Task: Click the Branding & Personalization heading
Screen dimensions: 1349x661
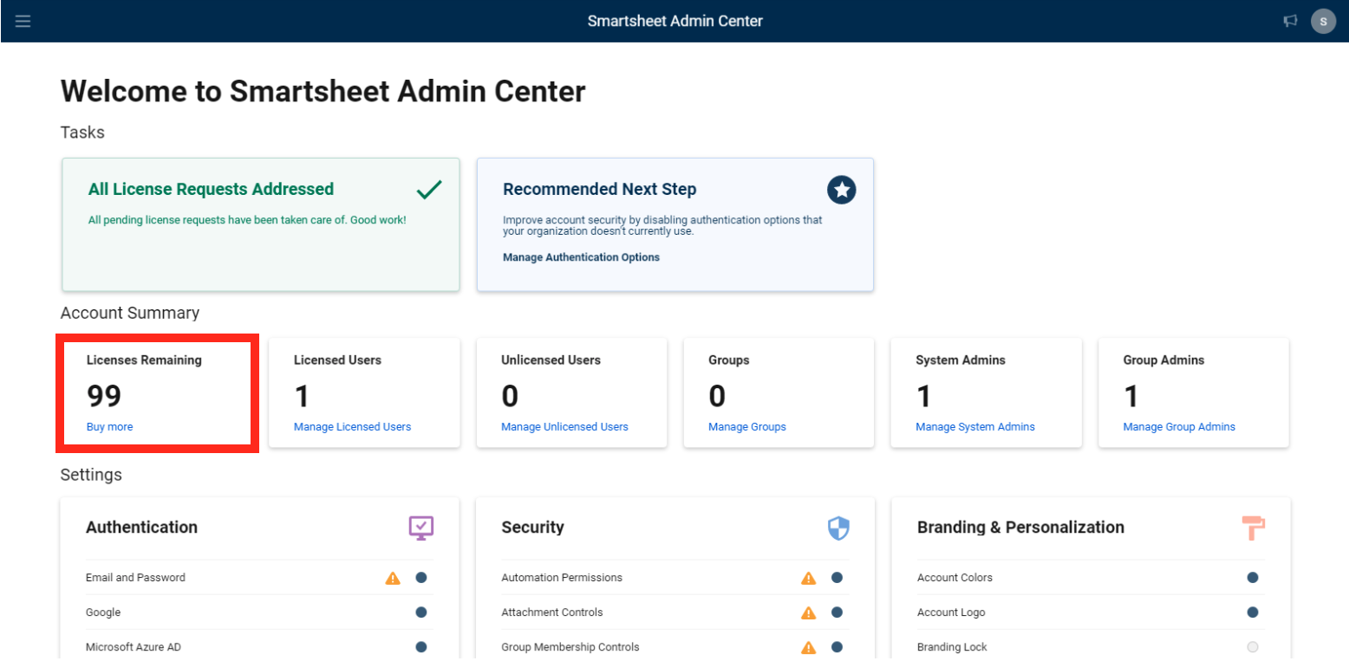Action: click(x=1020, y=527)
